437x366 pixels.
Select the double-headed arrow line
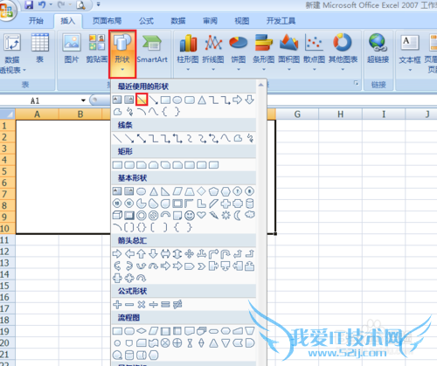(x=142, y=138)
